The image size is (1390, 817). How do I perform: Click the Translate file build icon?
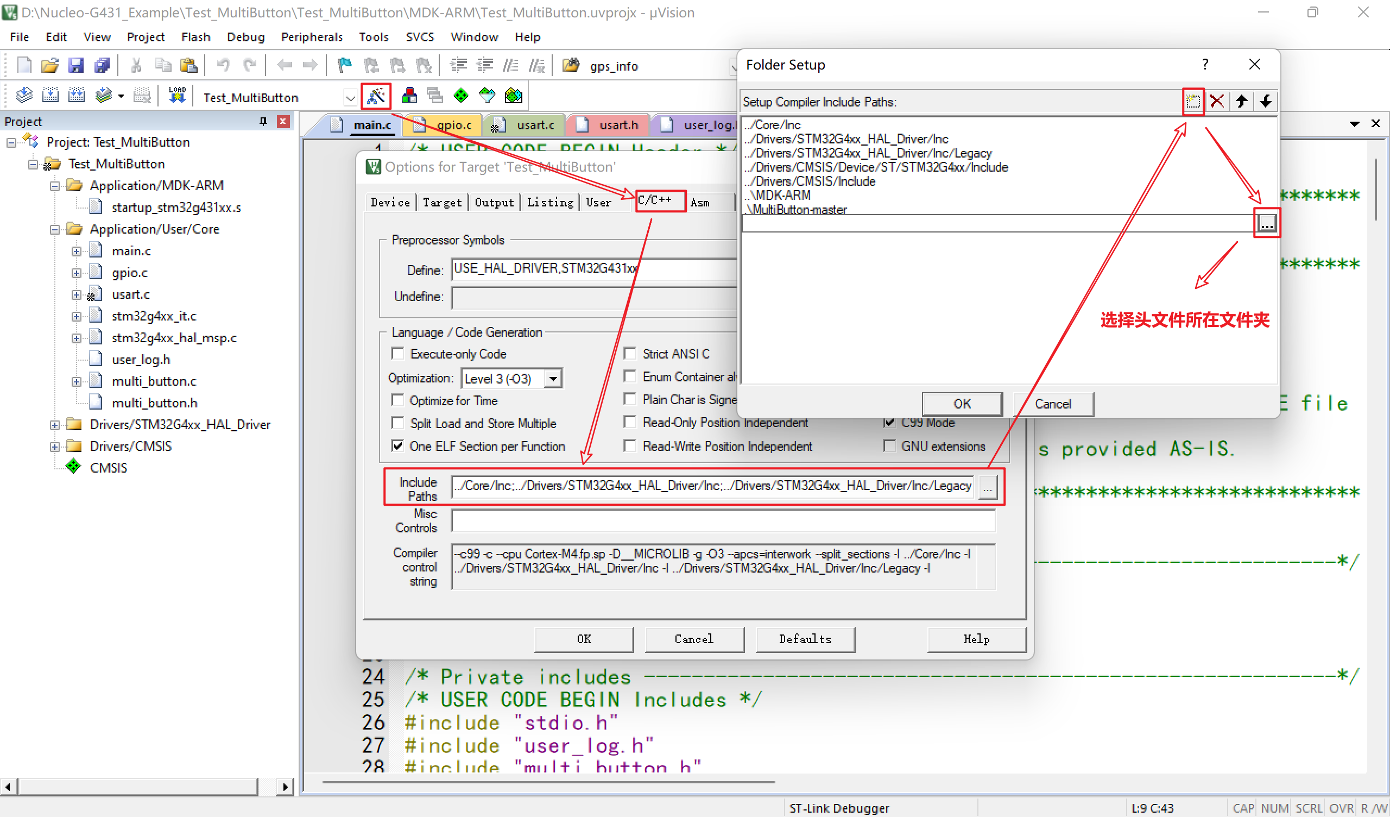(x=24, y=96)
